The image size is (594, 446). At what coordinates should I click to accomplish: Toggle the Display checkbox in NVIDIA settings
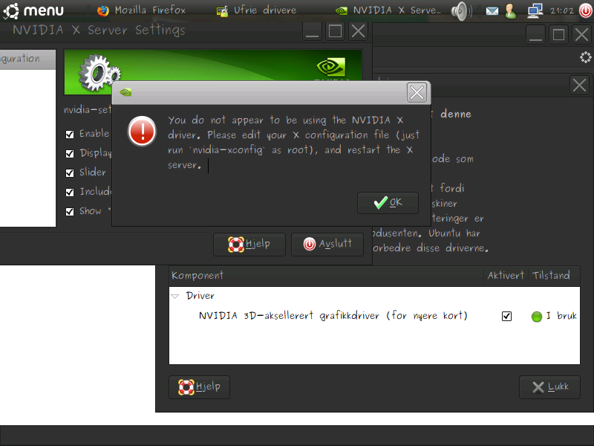pos(70,154)
